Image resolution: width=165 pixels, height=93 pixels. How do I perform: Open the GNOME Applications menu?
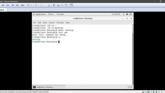point(41,14)
